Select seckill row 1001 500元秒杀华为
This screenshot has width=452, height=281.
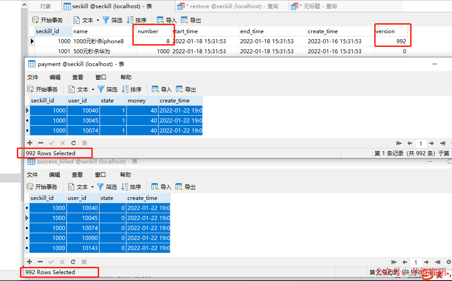click(221, 51)
